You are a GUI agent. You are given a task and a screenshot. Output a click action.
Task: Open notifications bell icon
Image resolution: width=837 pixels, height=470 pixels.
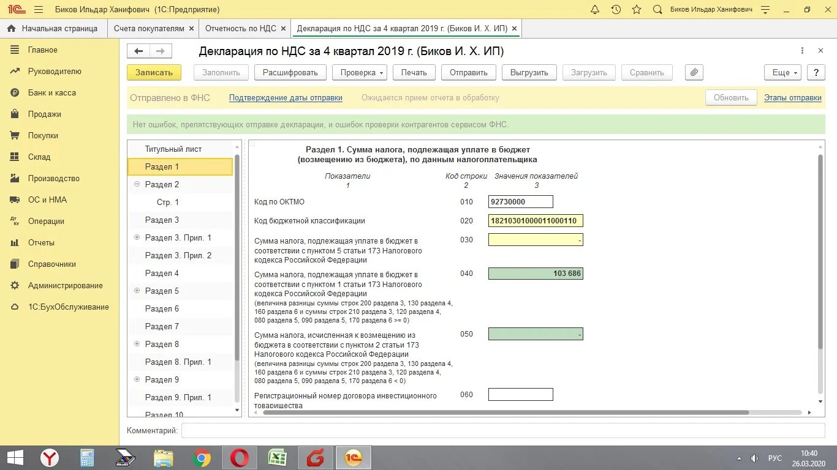(x=595, y=10)
